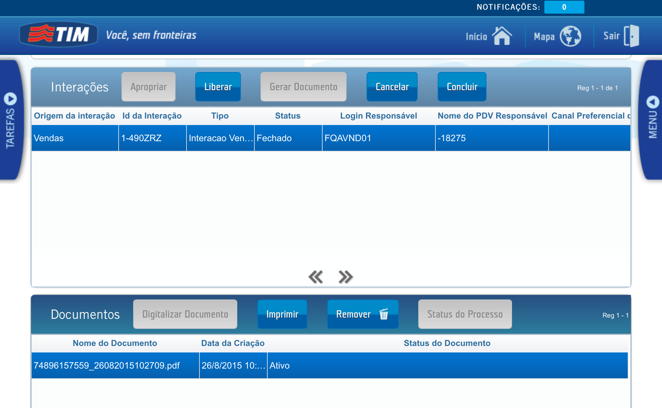
Task: Open the Mapa globe icon
Action: point(570,36)
